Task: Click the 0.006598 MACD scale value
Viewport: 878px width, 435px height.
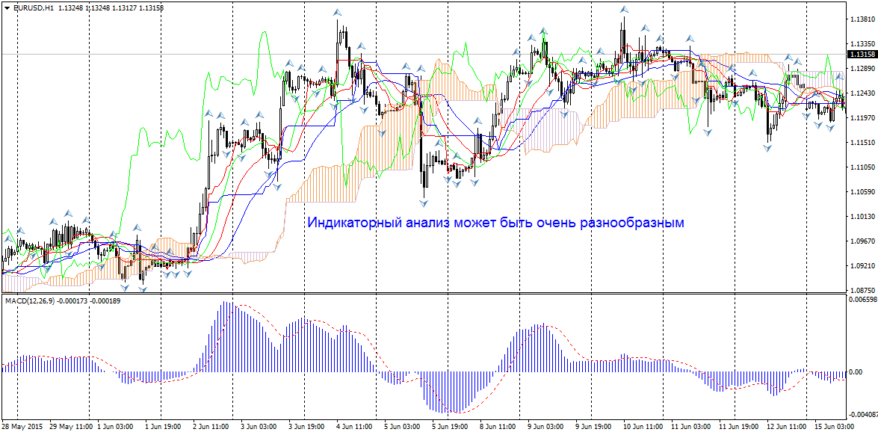Action: (862, 300)
